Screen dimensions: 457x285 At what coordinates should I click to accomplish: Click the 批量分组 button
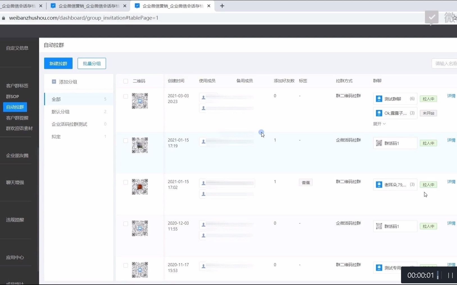tap(92, 63)
